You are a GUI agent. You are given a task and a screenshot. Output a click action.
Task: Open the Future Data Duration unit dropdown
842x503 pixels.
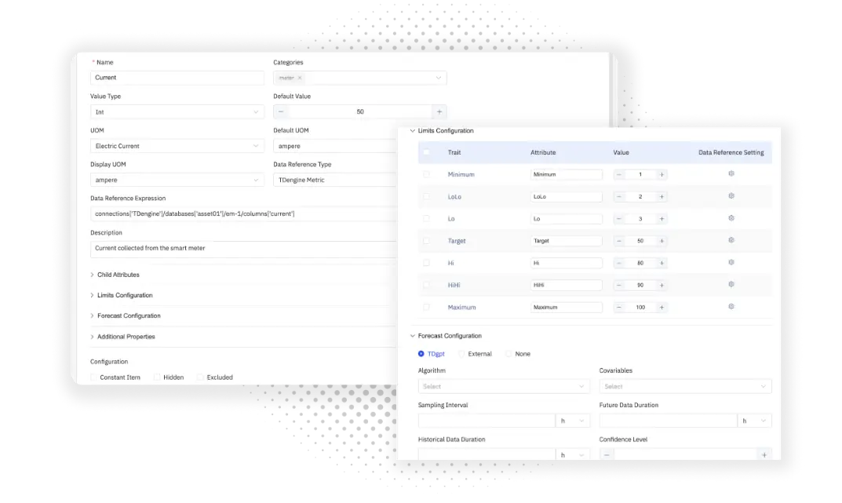[x=754, y=421]
